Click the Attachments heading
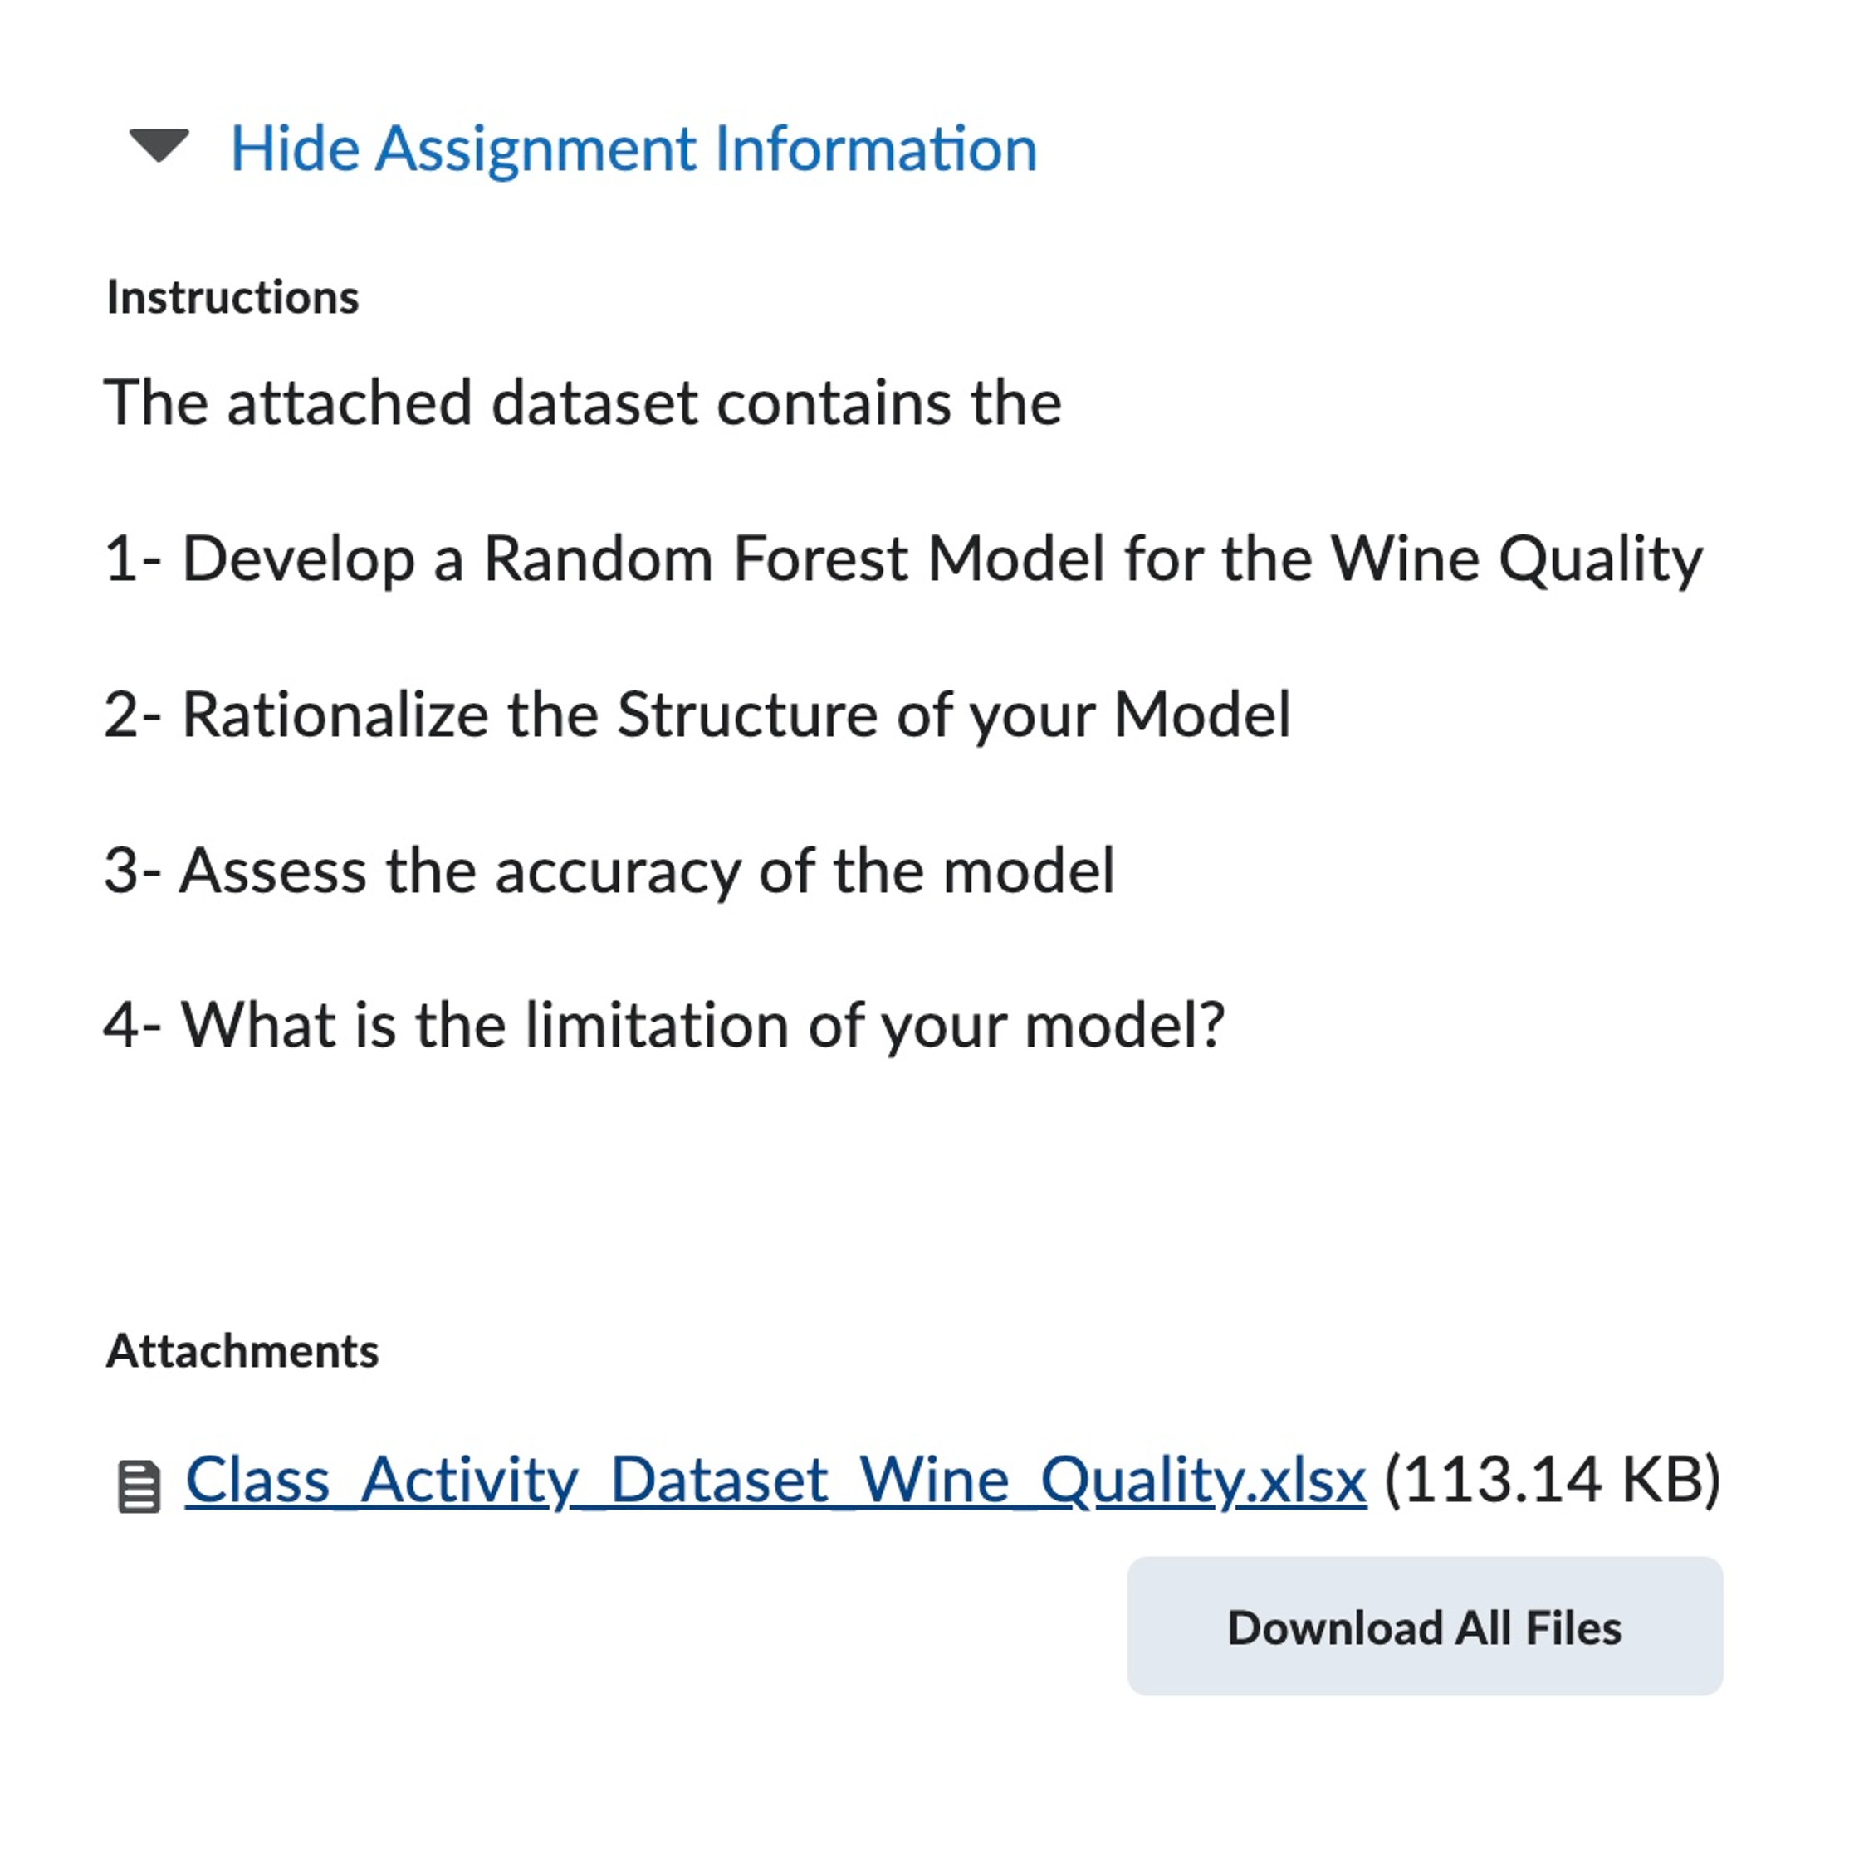 click(x=242, y=1351)
